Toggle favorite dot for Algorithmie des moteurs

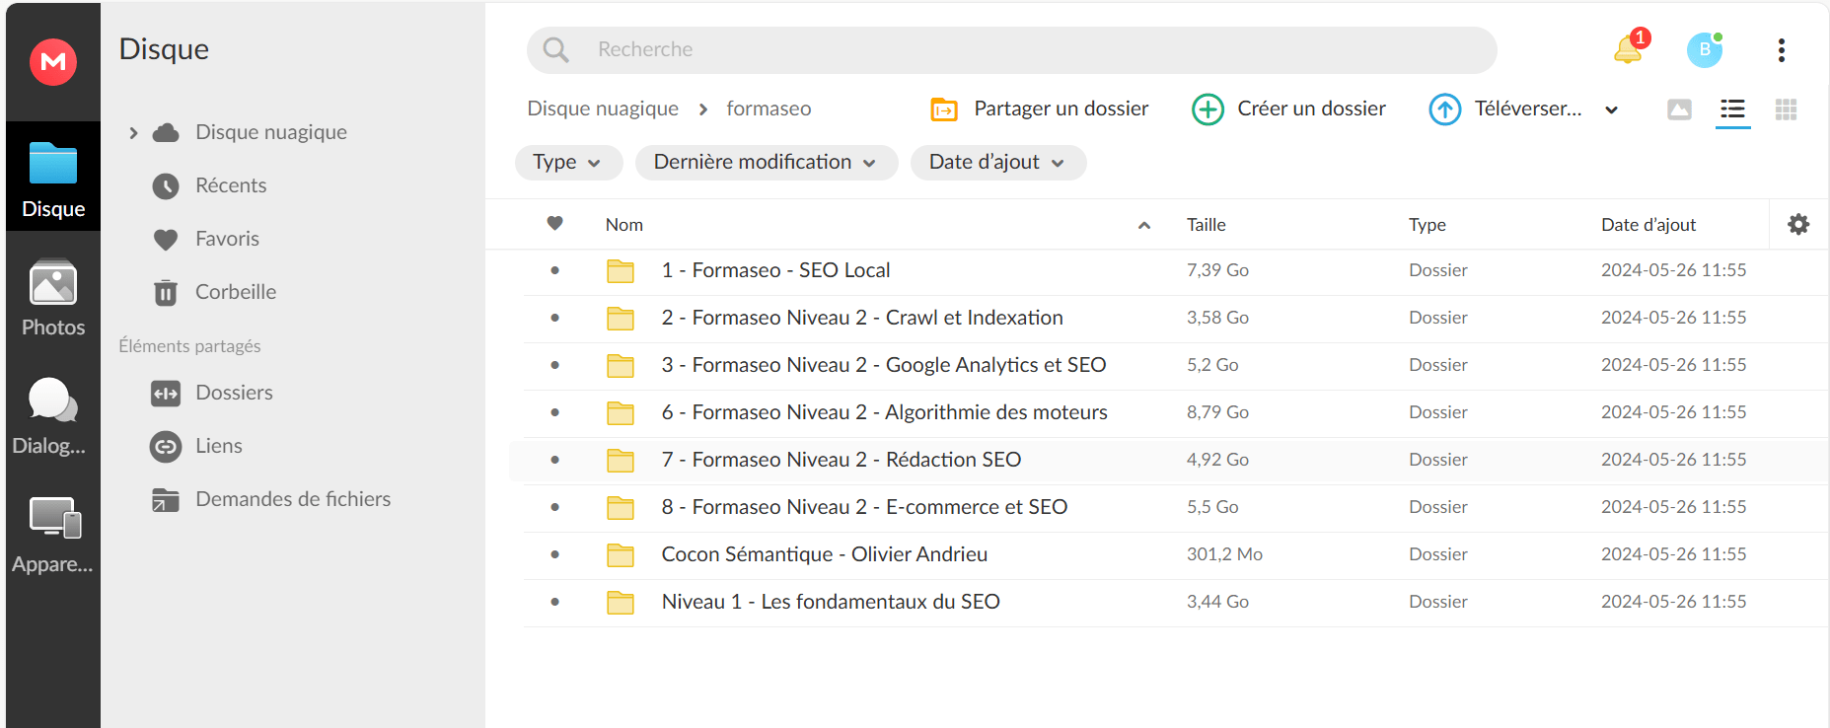click(x=555, y=412)
